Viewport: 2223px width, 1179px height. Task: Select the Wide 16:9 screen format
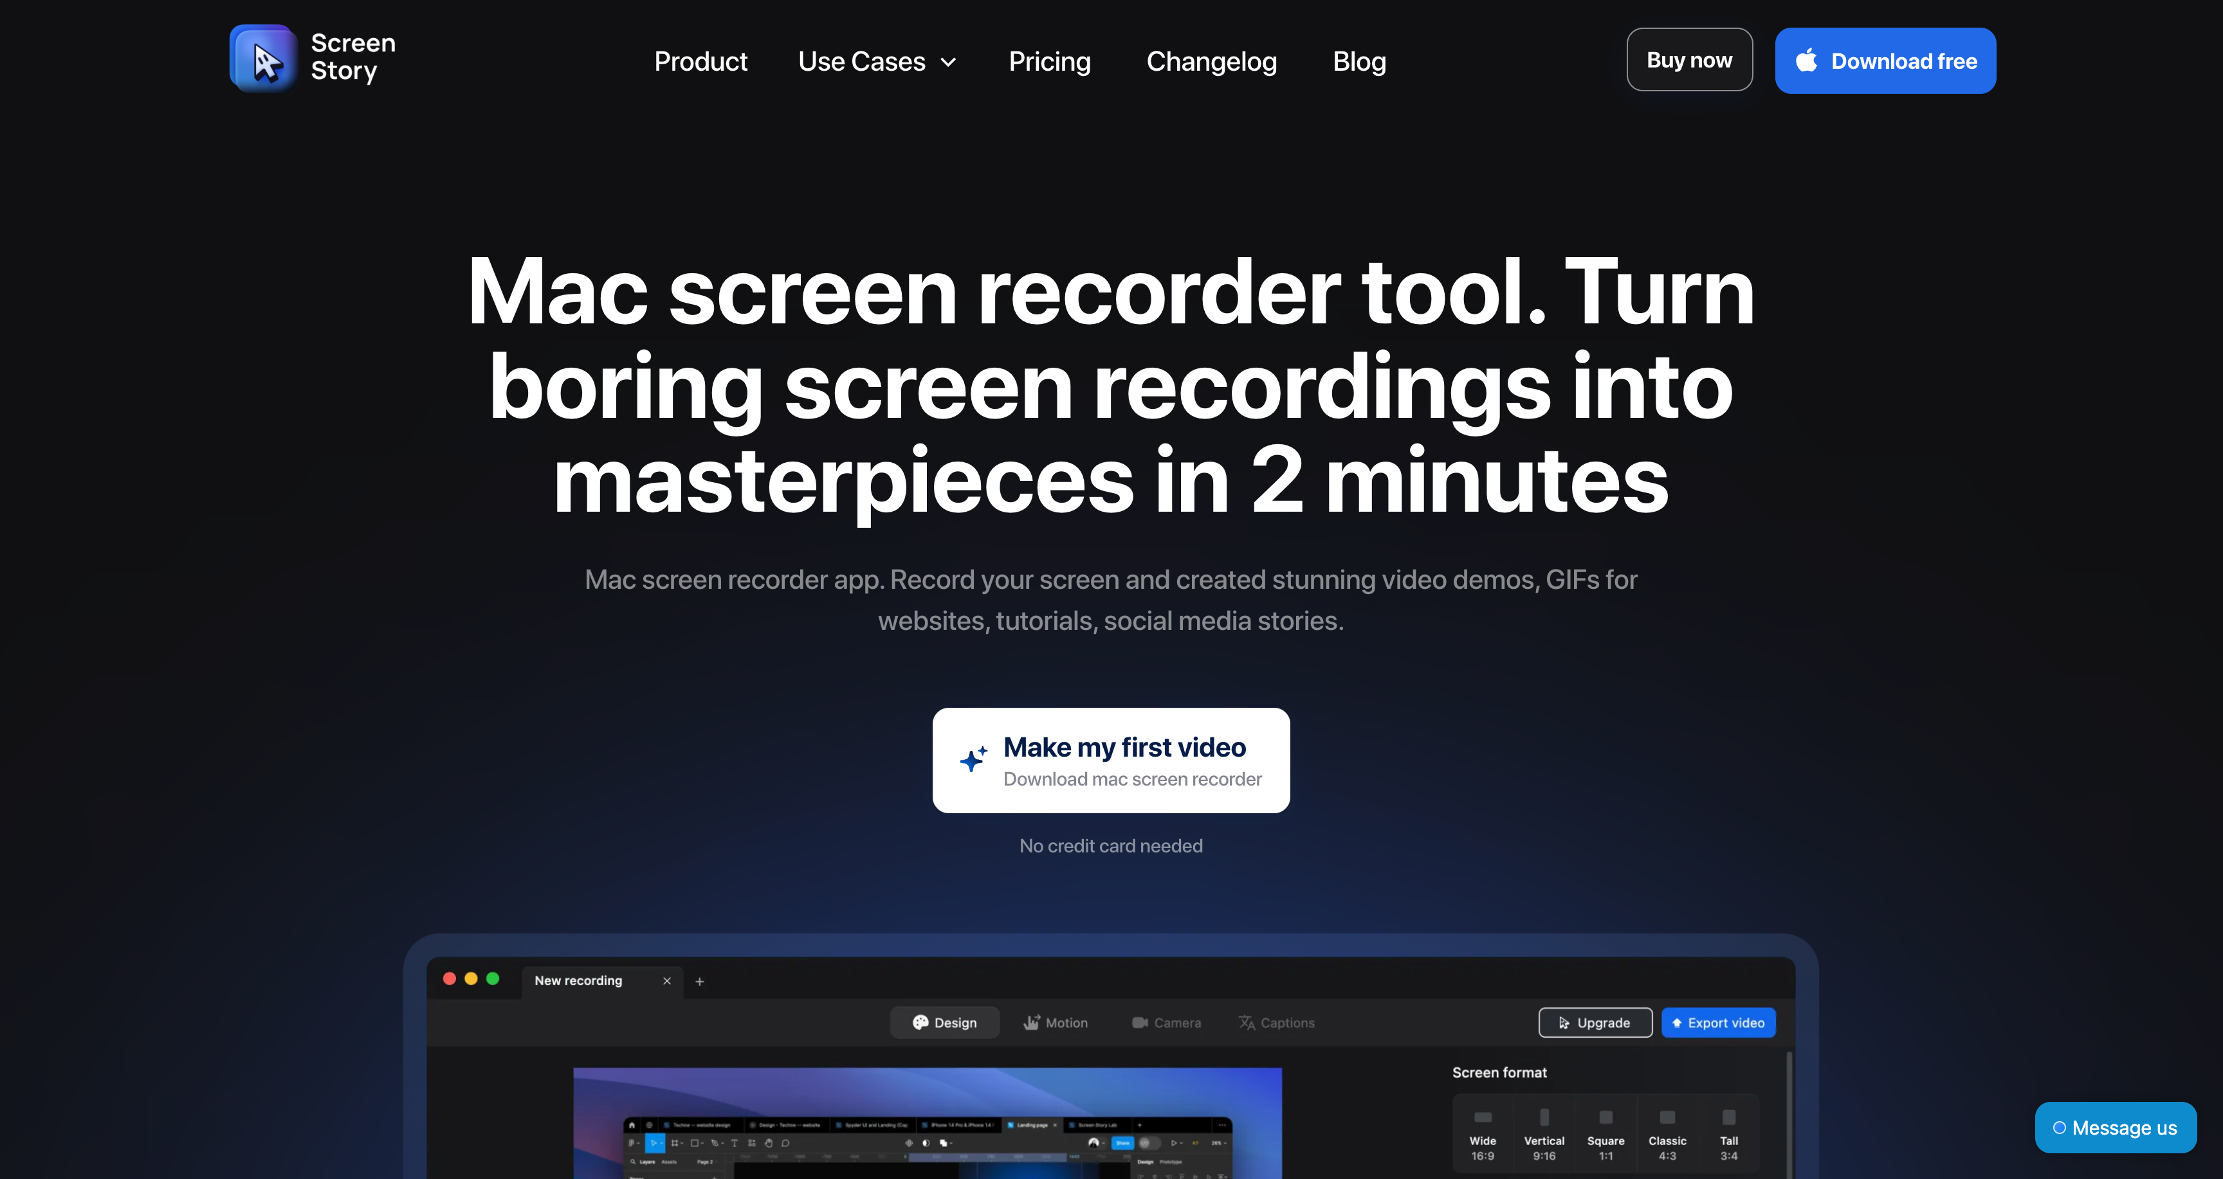point(1483,1133)
